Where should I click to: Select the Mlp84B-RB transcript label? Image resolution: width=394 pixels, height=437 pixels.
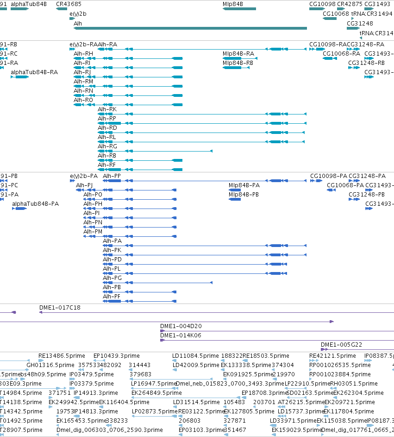click(x=238, y=63)
